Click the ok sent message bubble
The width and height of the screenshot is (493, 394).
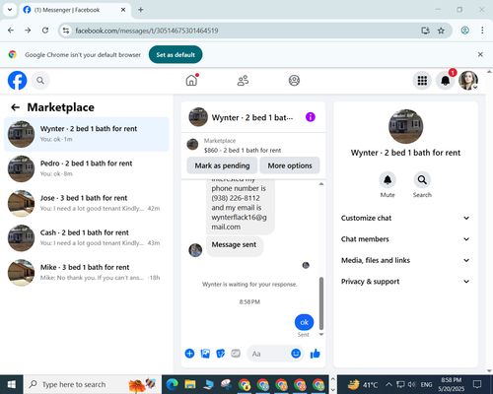coord(304,322)
